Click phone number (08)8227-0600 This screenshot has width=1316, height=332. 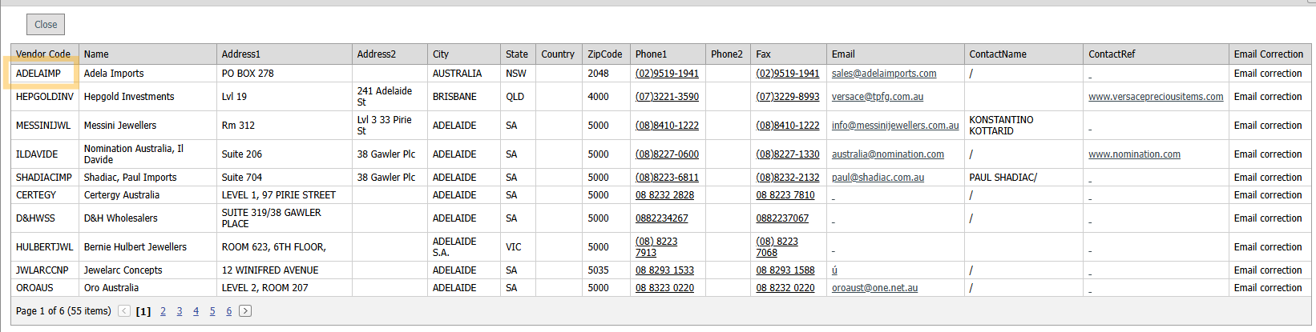(x=667, y=154)
